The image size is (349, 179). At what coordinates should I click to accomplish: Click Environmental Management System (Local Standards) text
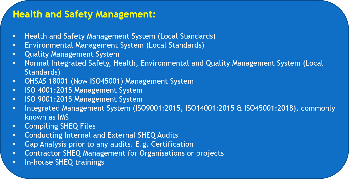click(114, 45)
